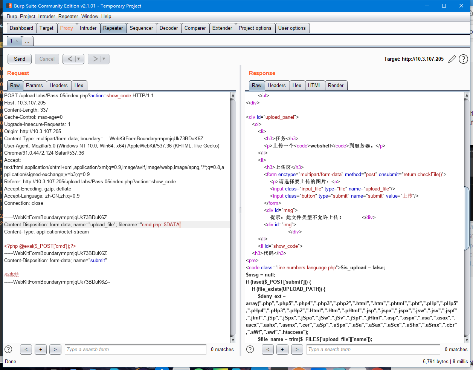
Task: Click the Burp Suite title bar logo
Action: pos(9,6)
